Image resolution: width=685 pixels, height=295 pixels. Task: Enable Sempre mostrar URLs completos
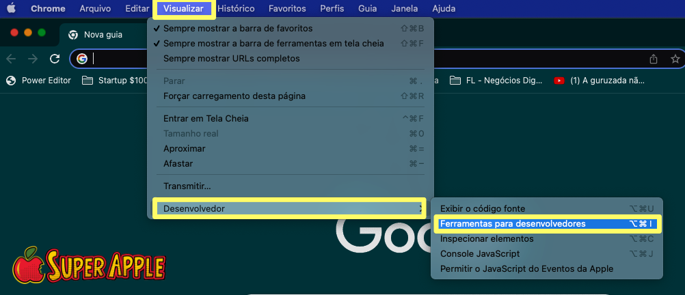pyautogui.click(x=231, y=59)
